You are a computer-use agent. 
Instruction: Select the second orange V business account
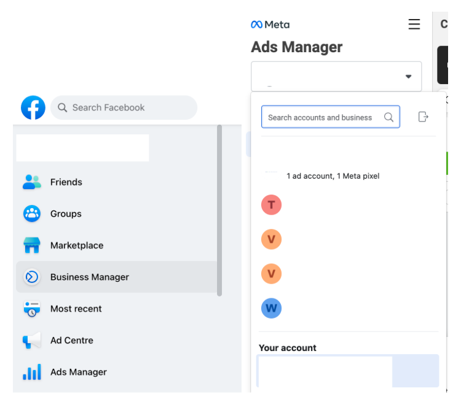coord(271,274)
